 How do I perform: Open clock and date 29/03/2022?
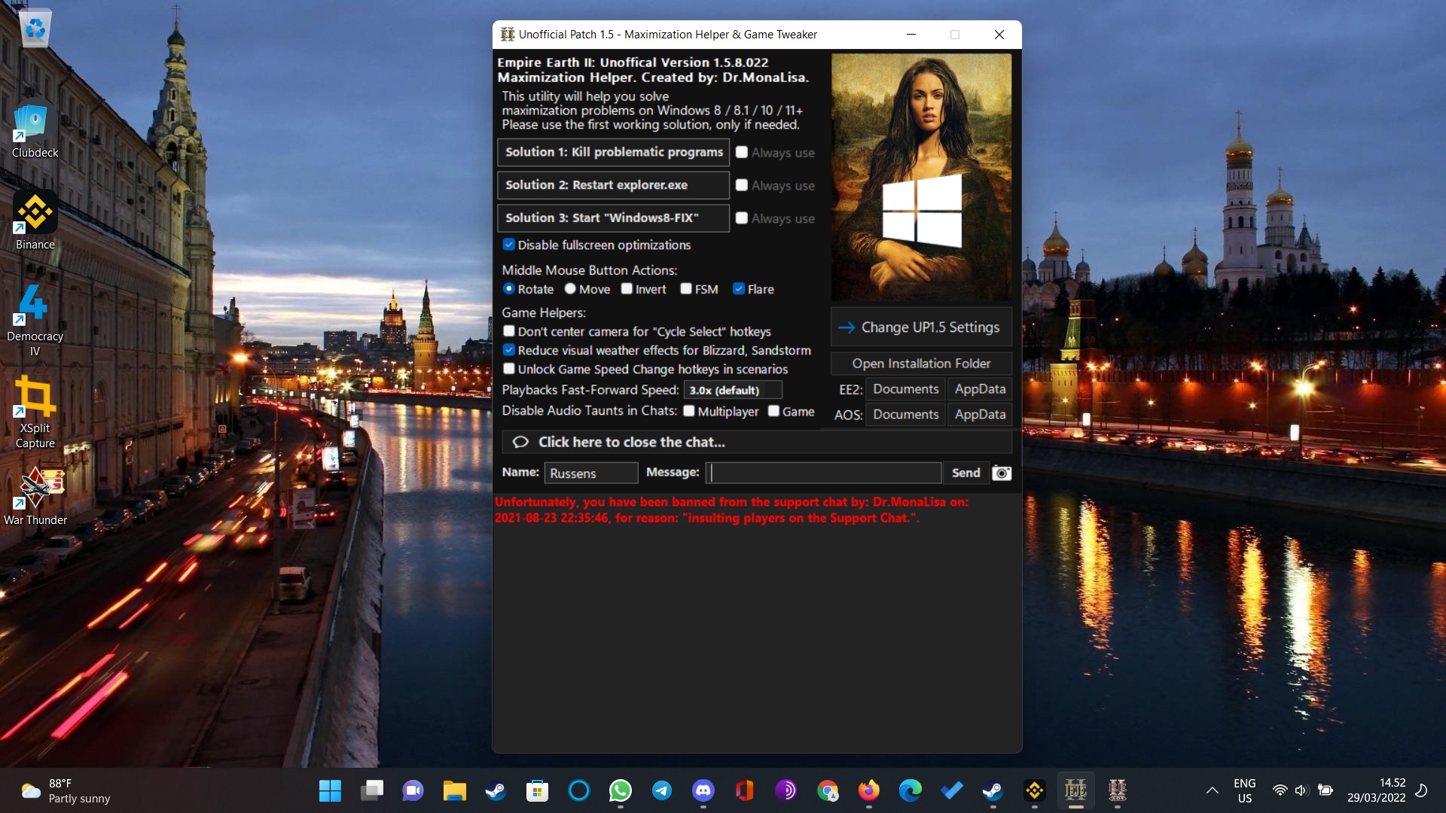[x=1376, y=790]
